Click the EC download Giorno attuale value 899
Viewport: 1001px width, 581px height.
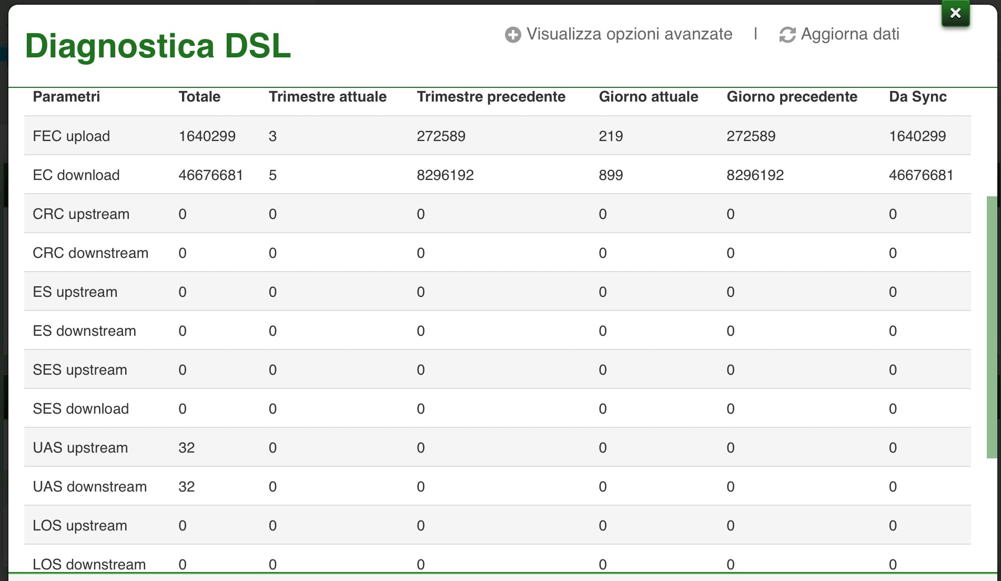tap(611, 175)
